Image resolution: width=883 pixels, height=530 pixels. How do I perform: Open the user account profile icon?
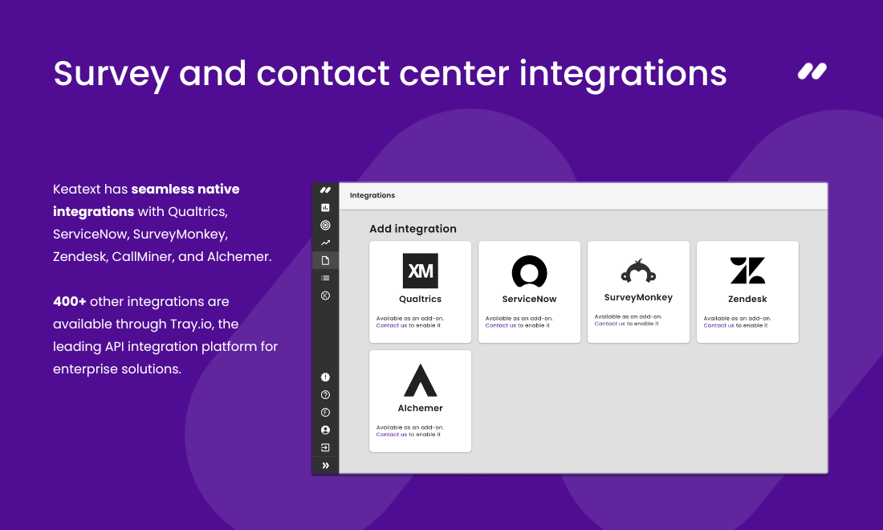point(325,430)
